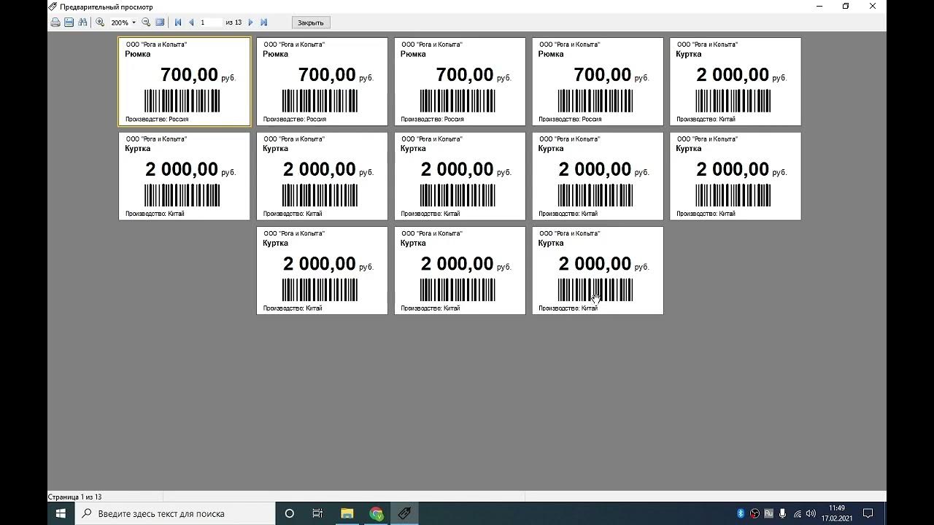Click the status text Страница 1 из 13
The image size is (934, 525).
tap(74, 497)
